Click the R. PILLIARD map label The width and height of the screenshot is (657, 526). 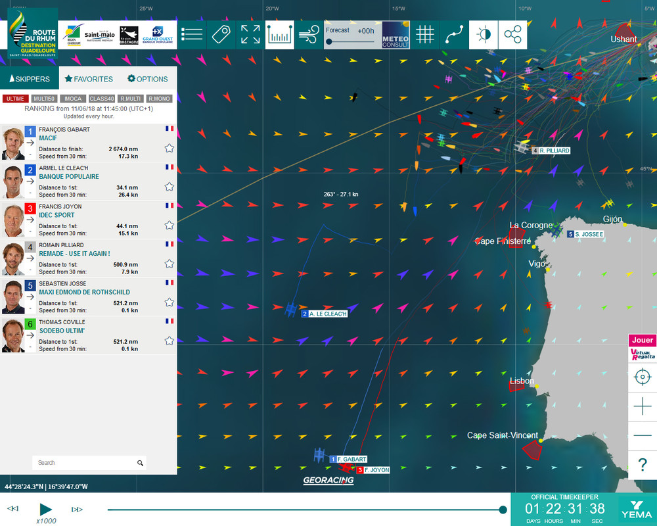(551, 151)
